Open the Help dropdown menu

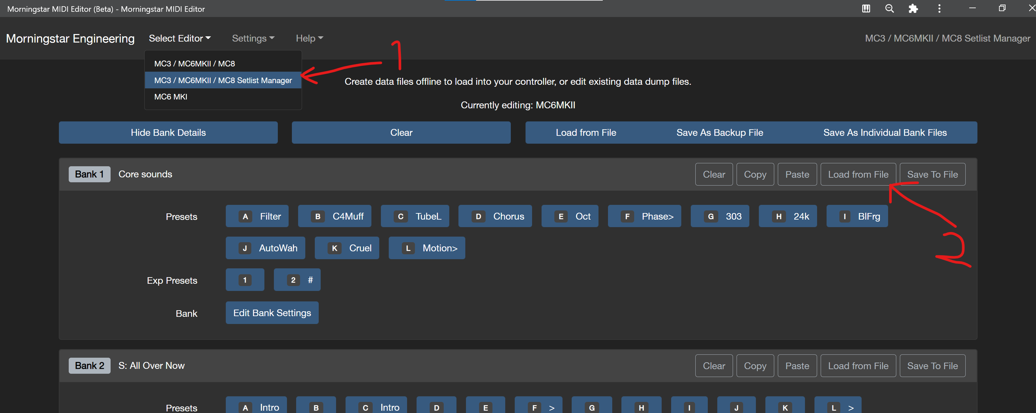click(309, 38)
